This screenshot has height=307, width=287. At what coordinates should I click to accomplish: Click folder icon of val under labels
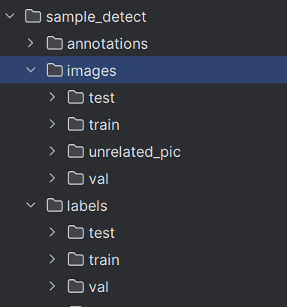[x=76, y=287]
